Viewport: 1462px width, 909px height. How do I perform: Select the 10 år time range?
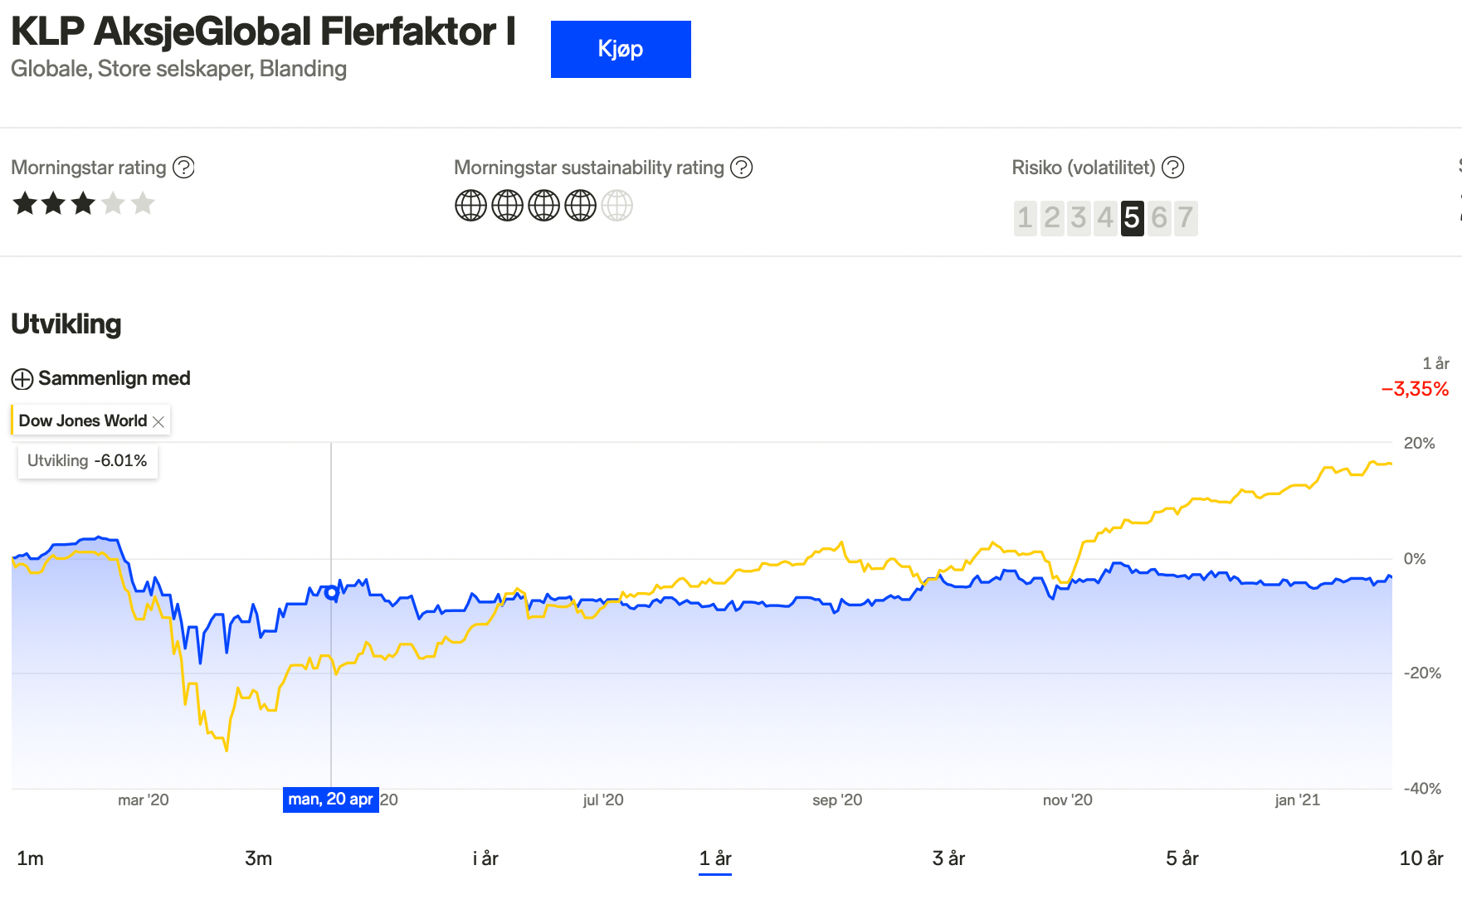point(1421,858)
